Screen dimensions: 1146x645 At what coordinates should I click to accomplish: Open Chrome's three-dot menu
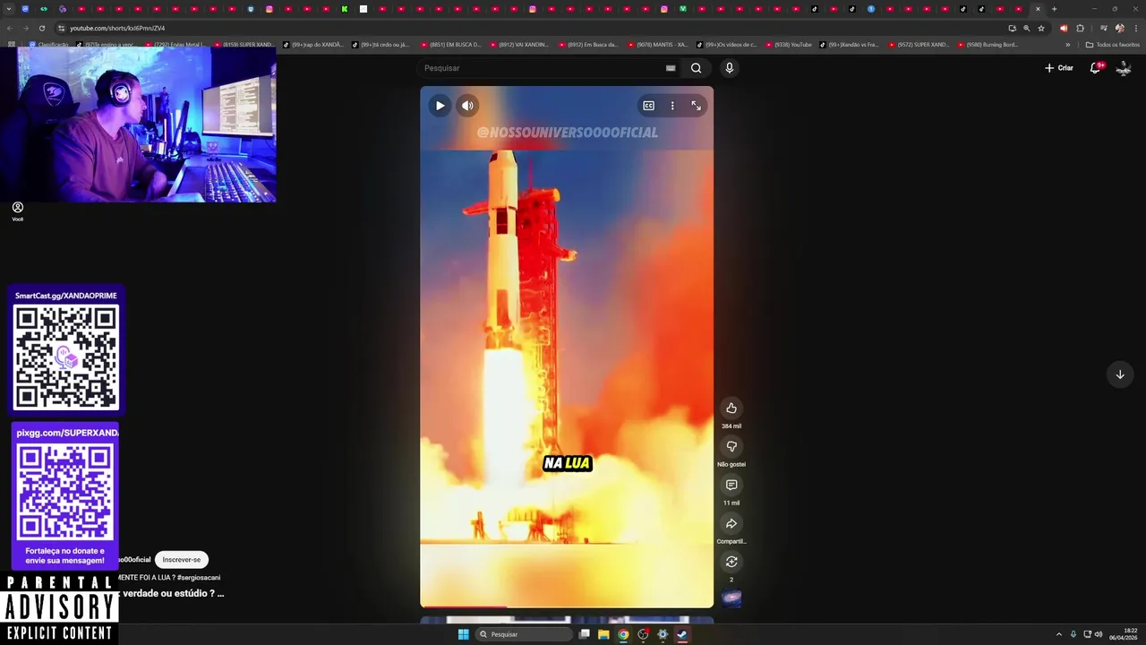[x=1136, y=28]
